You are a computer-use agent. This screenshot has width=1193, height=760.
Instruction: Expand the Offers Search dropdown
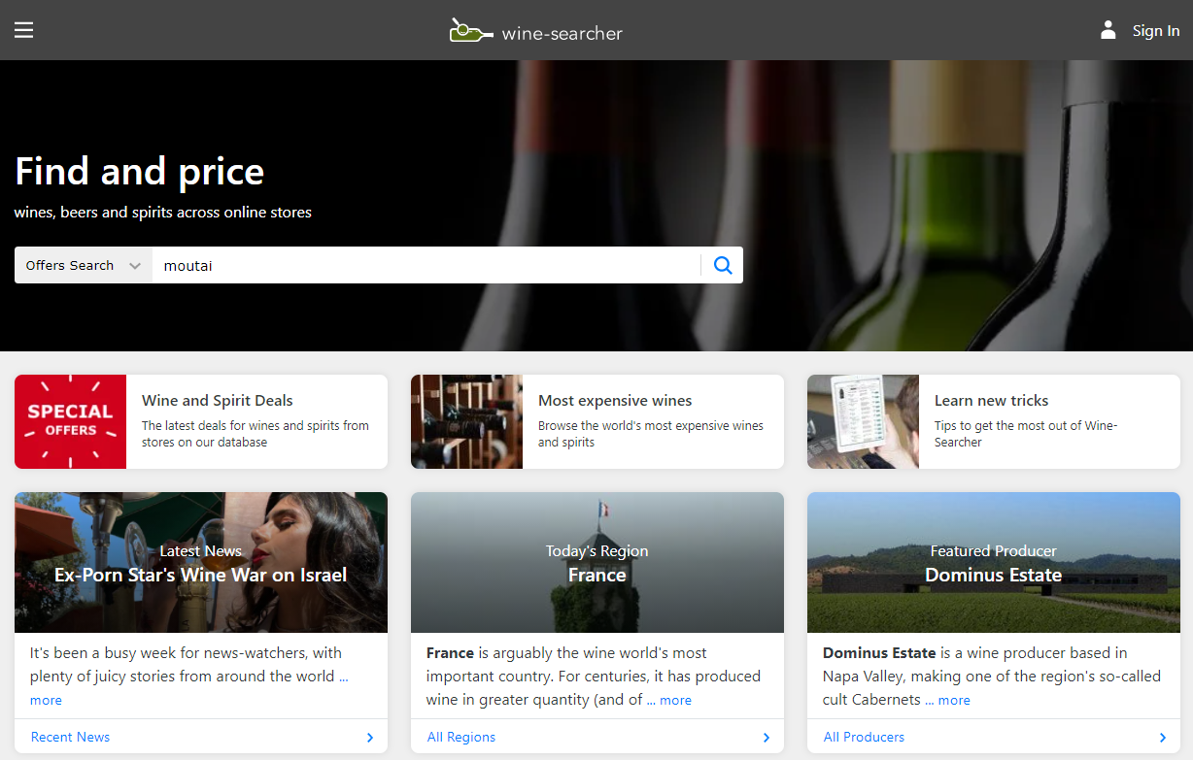84,265
